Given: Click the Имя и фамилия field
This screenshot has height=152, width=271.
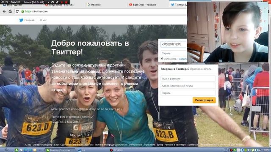Looking at the screenshot, I should (188, 79).
